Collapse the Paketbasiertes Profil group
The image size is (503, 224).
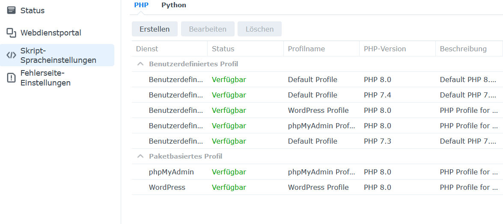click(140, 156)
